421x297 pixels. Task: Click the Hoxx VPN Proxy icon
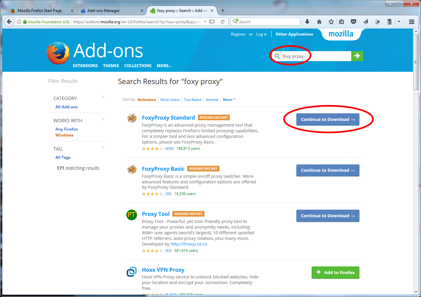(132, 272)
